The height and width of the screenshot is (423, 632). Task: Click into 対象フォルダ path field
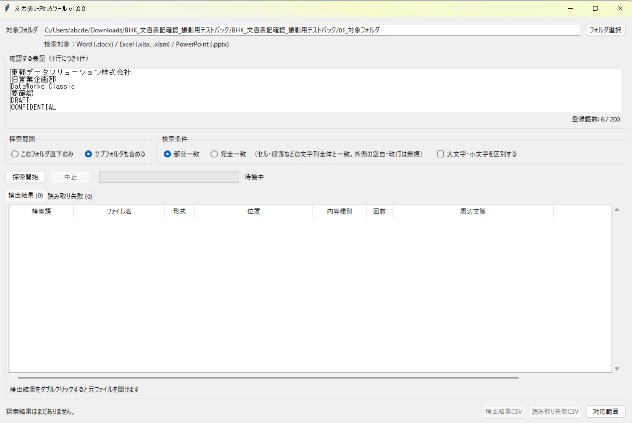tap(312, 30)
